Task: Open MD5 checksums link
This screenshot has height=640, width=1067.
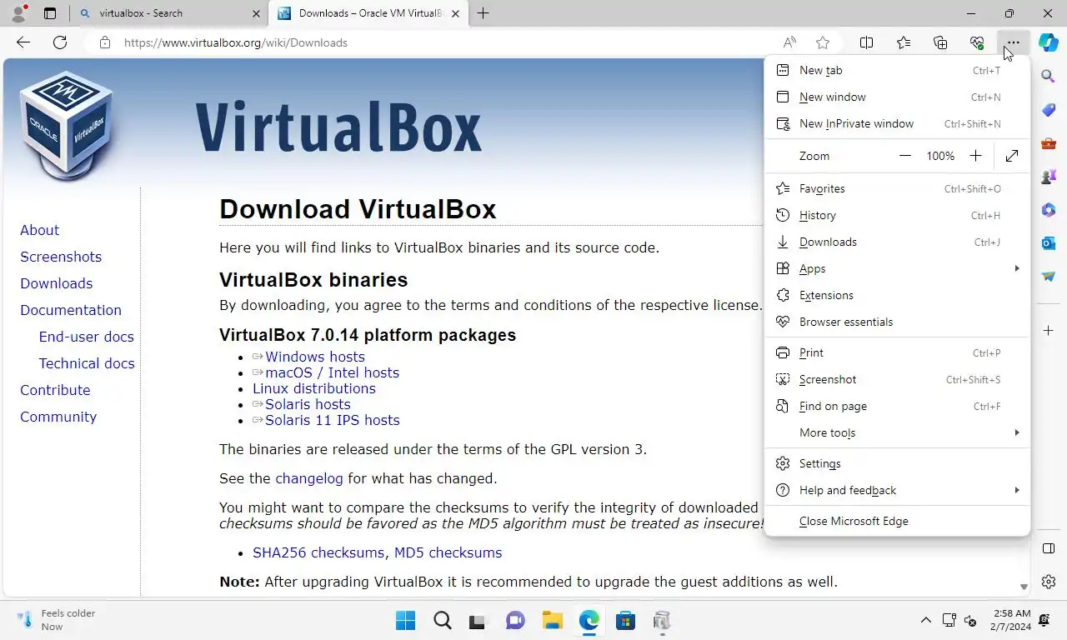Action: click(x=448, y=552)
